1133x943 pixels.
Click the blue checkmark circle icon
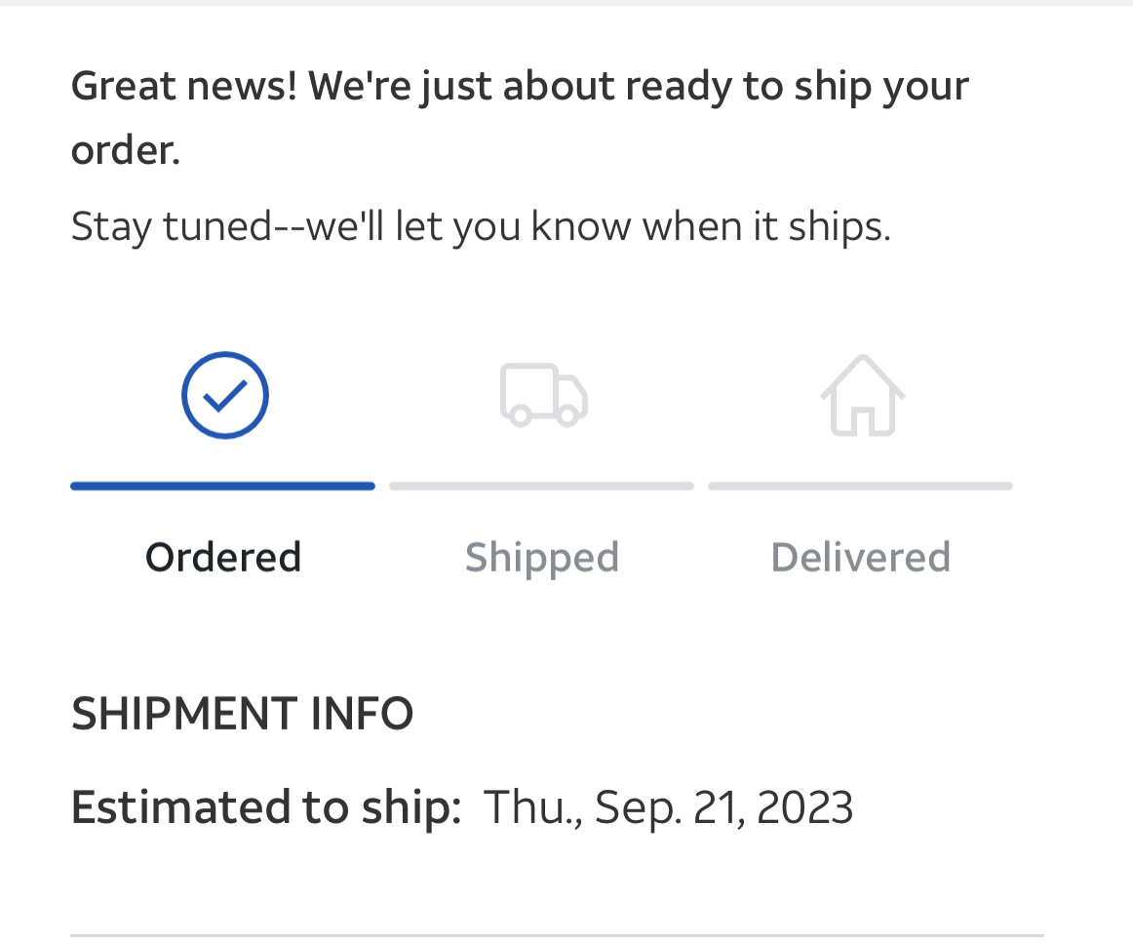(224, 395)
